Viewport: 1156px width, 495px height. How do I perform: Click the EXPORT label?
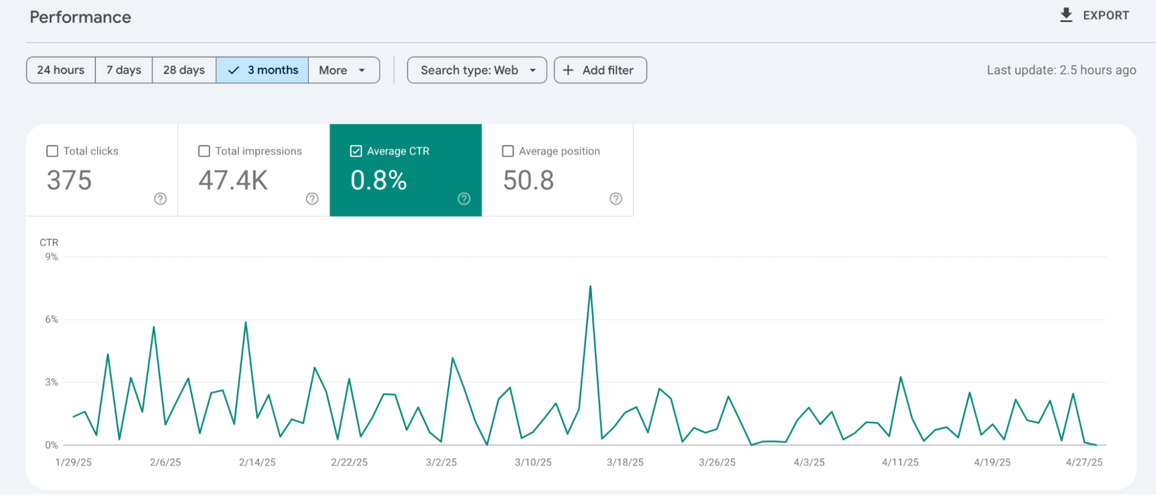coord(1106,16)
